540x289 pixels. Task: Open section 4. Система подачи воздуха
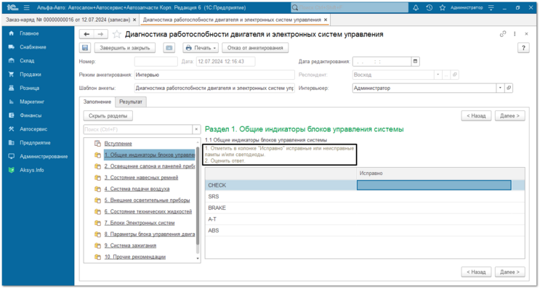(x=137, y=189)
